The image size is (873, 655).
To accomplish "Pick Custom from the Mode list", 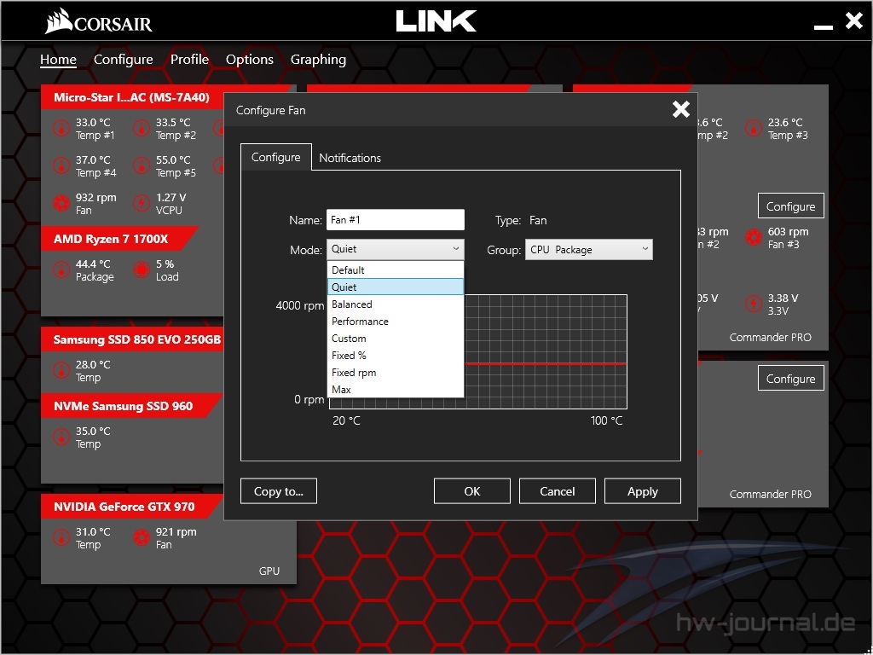I will [396, 338].
